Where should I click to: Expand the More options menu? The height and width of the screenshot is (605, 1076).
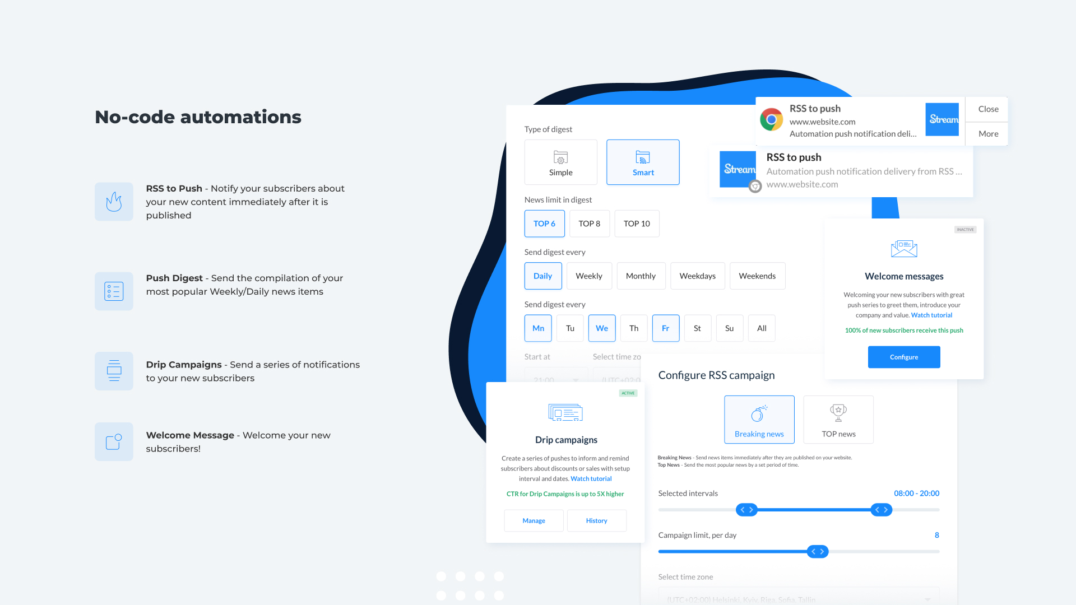[x=988, y=133]
